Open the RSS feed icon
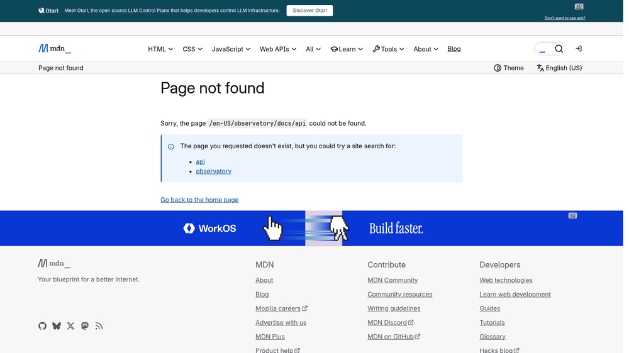629x353 pixels. tap(99, 326)
